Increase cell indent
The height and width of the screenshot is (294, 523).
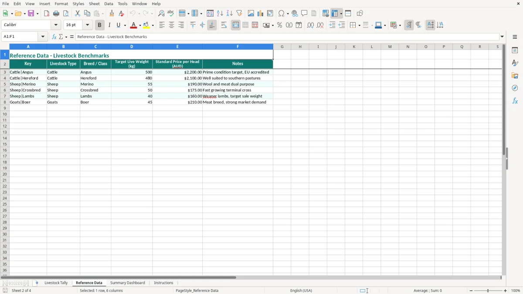click(x=332, y=25)
